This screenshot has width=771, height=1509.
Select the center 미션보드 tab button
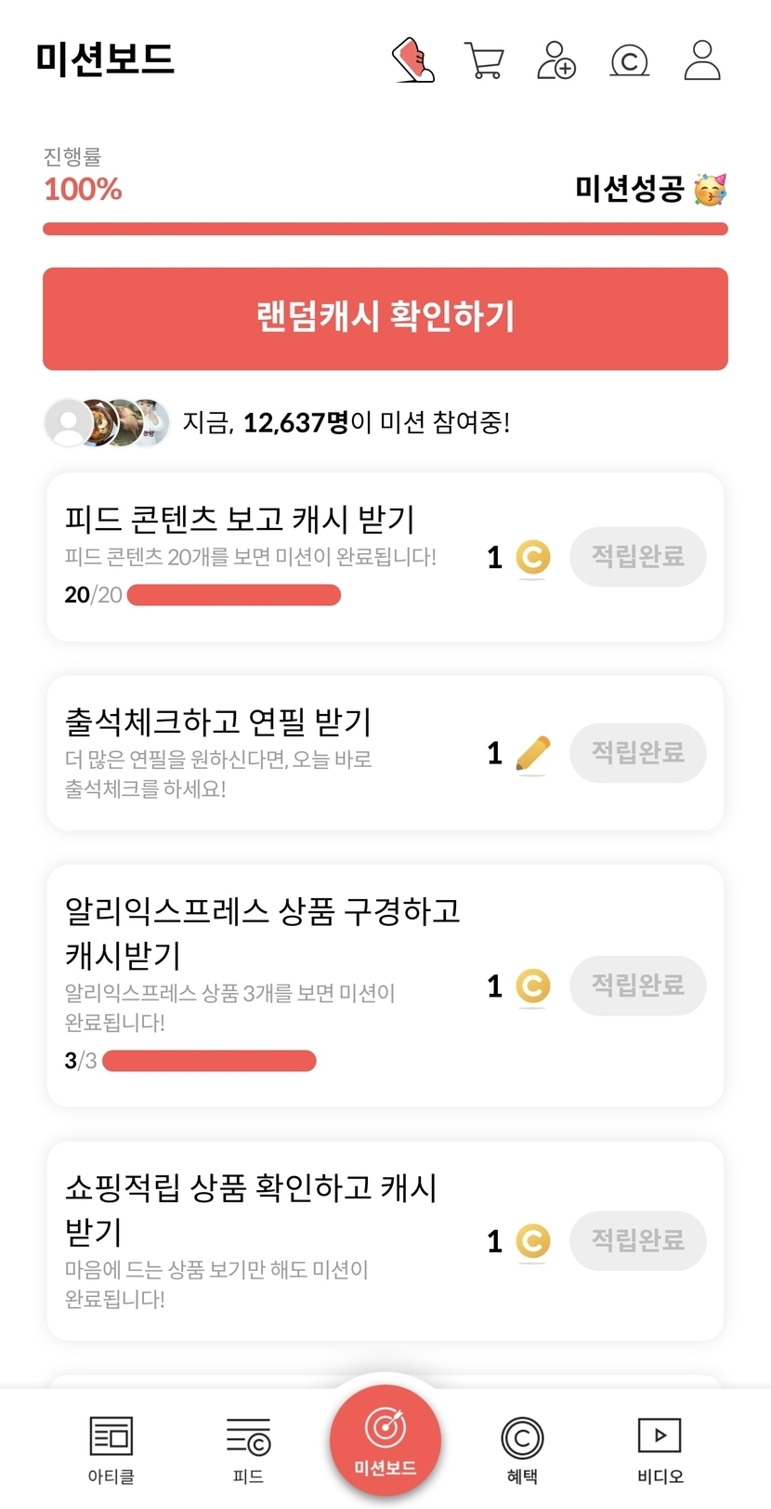(x=385, y=1439)
